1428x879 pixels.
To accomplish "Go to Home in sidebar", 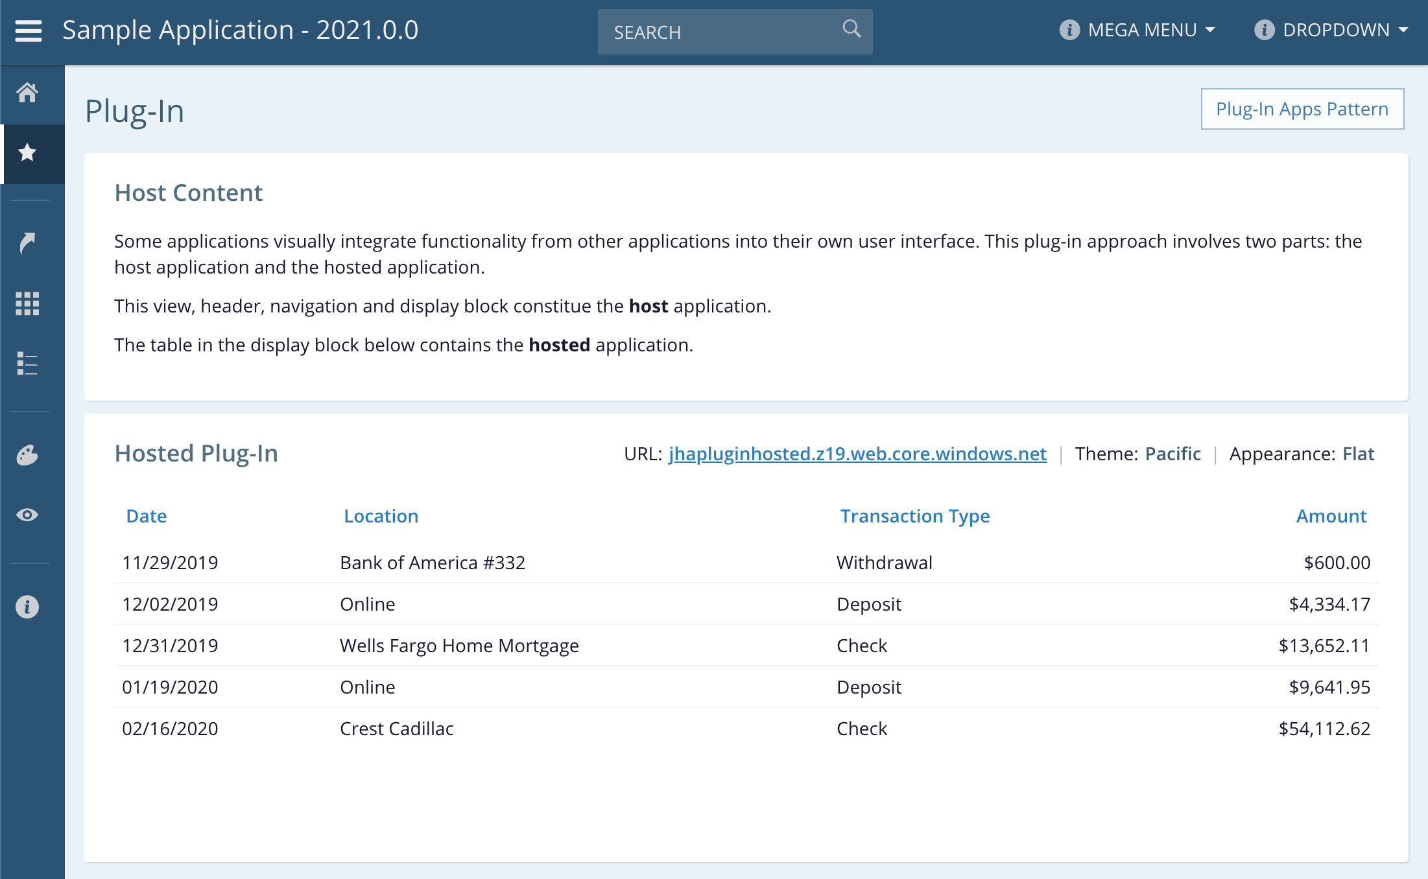I will pyautogui.click(x=27, y=93).
